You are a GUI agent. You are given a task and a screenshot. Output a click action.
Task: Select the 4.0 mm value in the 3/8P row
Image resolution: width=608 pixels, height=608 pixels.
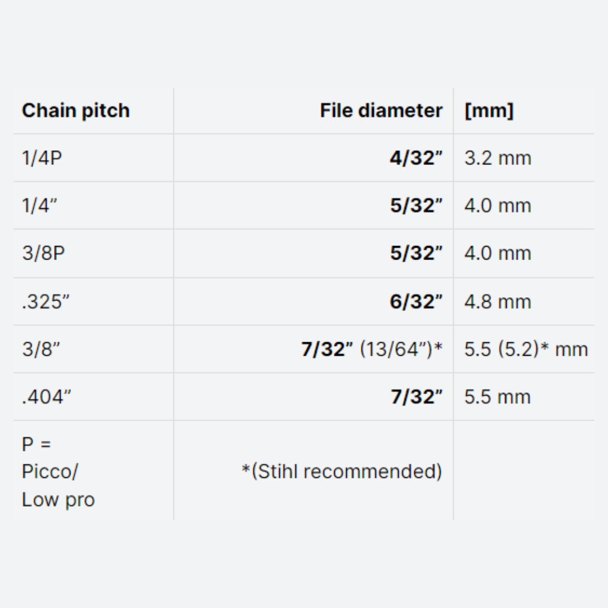(x=498, y=253)
